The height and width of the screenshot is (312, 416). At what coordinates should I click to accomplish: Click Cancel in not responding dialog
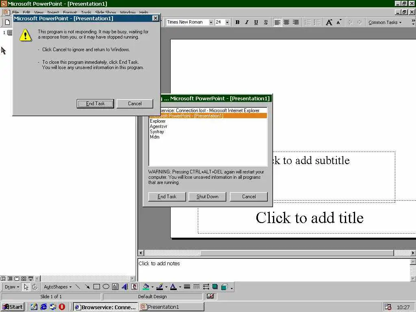pyautogui.click(x=135, y=104)
